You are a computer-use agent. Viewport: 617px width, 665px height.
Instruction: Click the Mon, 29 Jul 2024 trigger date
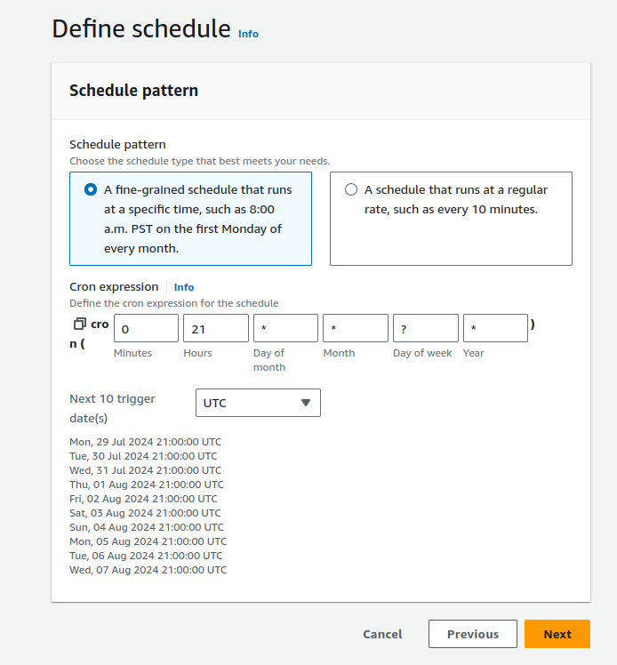[146, 442]
